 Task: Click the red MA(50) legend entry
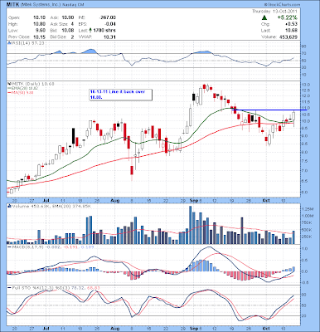pos(21,93)
